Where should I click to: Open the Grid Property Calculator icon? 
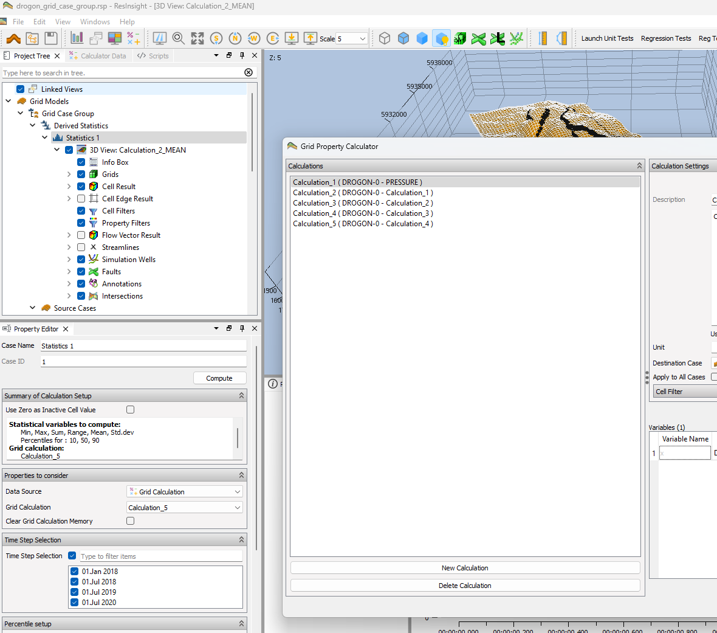(134, 38)
